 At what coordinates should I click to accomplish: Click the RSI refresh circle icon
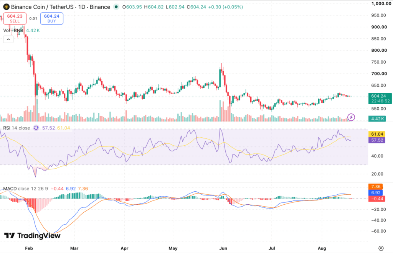36,128
